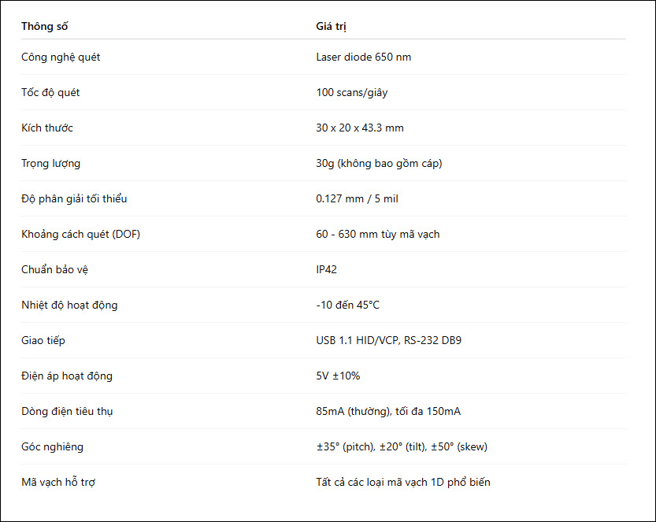656x522 pixels.
Task: Click the '0.127 mm / 5 mil' value
Action: point(357,198)
